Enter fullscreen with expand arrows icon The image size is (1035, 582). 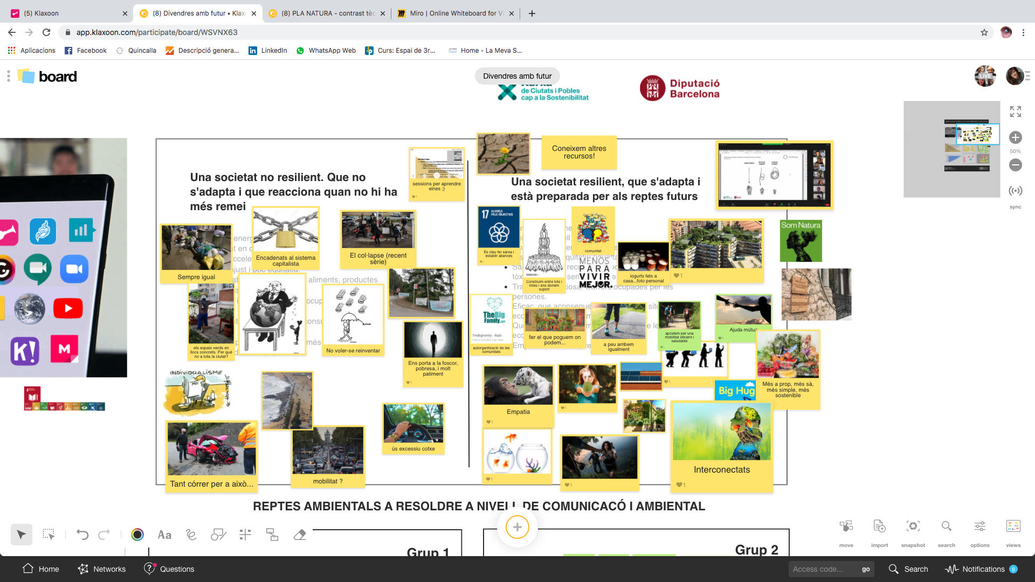[x=1016, y=112]
